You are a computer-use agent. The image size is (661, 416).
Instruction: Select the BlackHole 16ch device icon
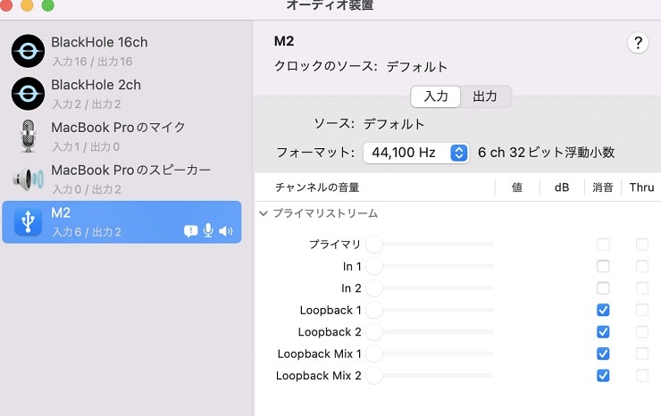tap(28, 51)
